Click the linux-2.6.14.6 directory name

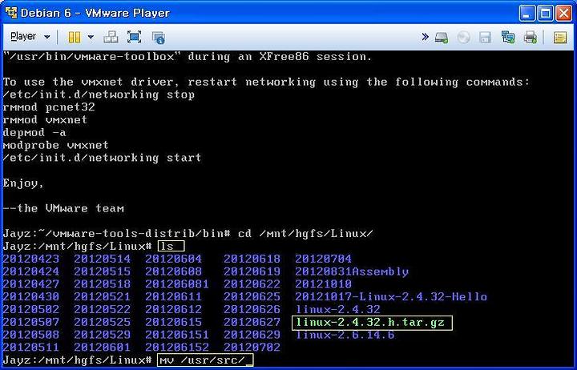(x=345, y=335)
